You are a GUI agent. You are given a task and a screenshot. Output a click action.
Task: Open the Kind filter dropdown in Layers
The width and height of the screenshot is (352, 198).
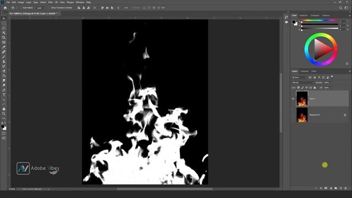(x=299, y=78)
